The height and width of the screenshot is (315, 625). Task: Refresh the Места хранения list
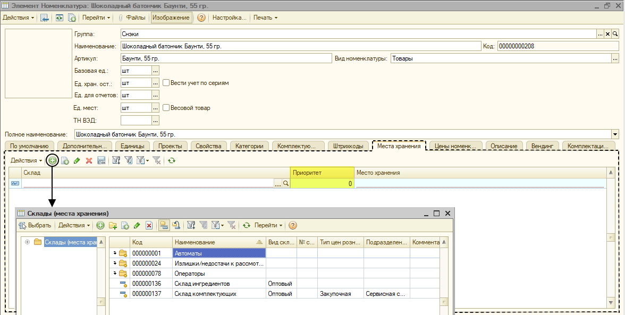pos(171,160)
